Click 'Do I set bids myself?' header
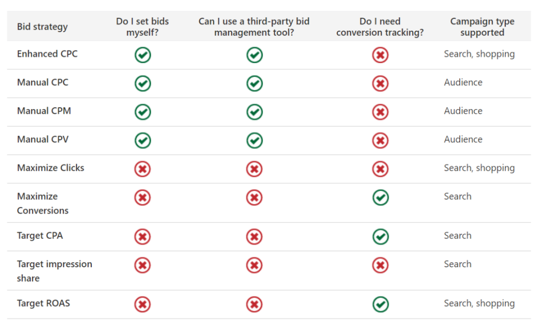The image size is (551, 330). (x=142, y=27)
